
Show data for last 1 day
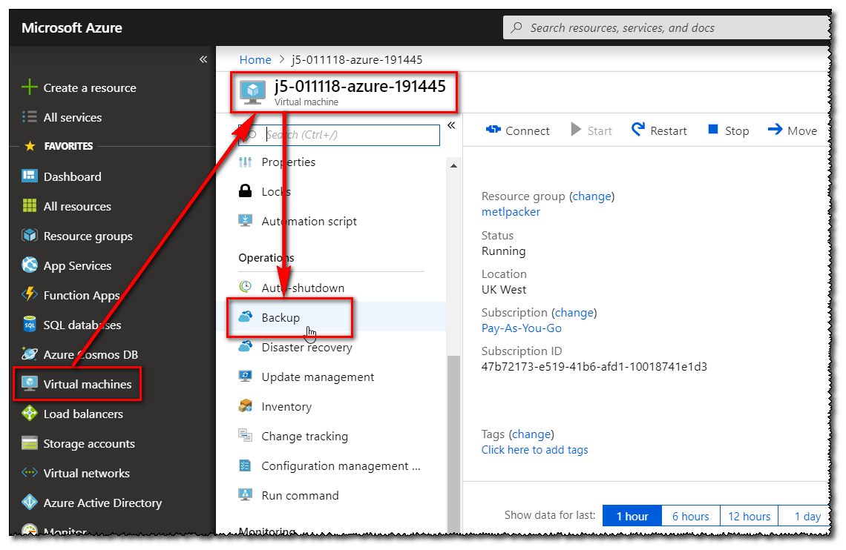804,516
